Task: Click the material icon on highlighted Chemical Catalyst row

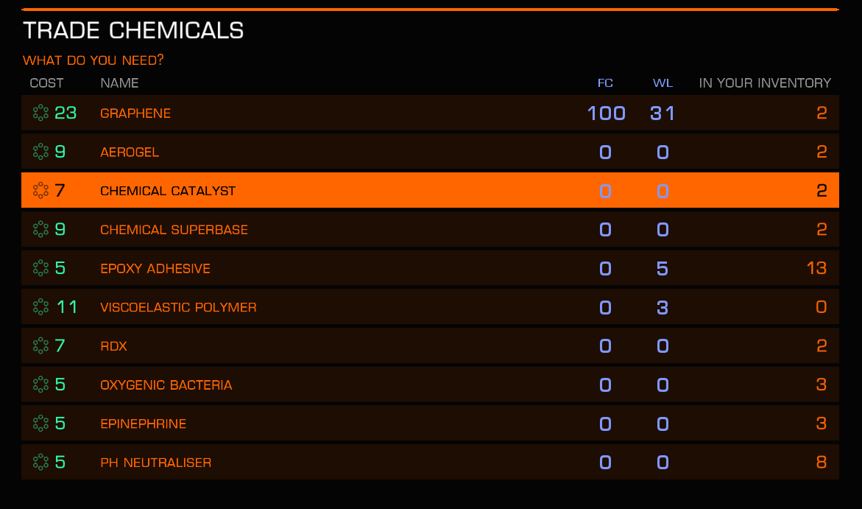Action: click(40, 190)
